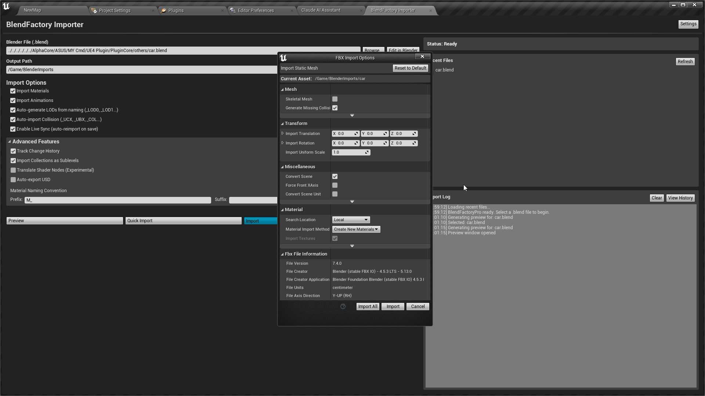705x396 pixels.
Task: Click Reset to Default button
Action: point(411,68)
